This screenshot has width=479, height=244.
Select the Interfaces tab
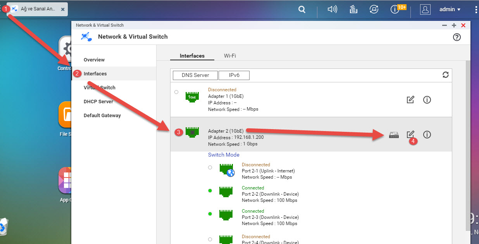click(x=192, y=56)
